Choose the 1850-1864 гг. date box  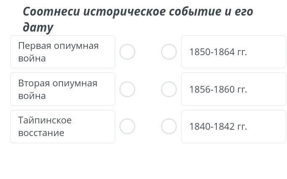click(x=233, y=52)
